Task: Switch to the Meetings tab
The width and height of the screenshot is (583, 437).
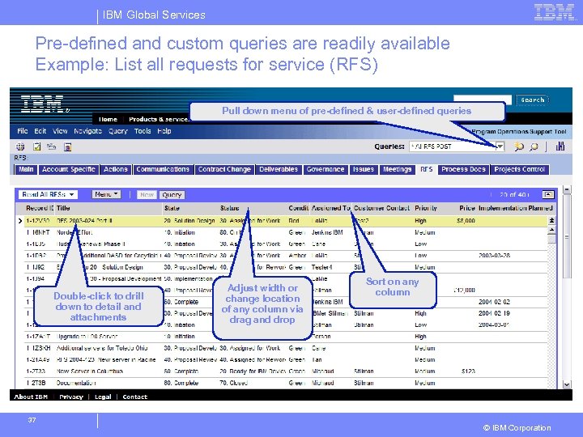Action: 397,169
